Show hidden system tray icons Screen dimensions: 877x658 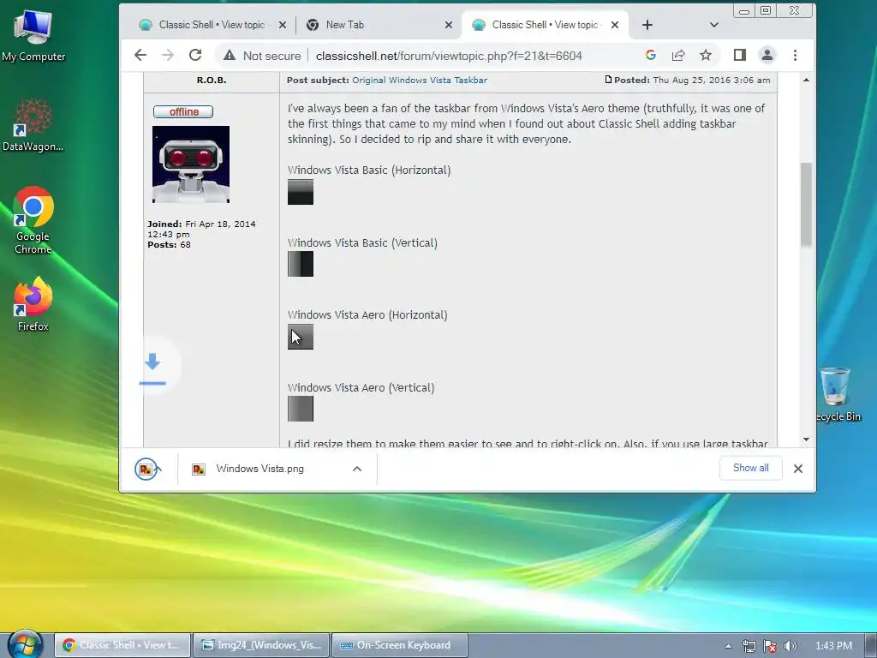[728, 646]
